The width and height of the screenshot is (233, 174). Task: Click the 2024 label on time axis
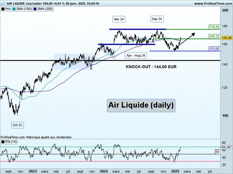click(104, 171)
